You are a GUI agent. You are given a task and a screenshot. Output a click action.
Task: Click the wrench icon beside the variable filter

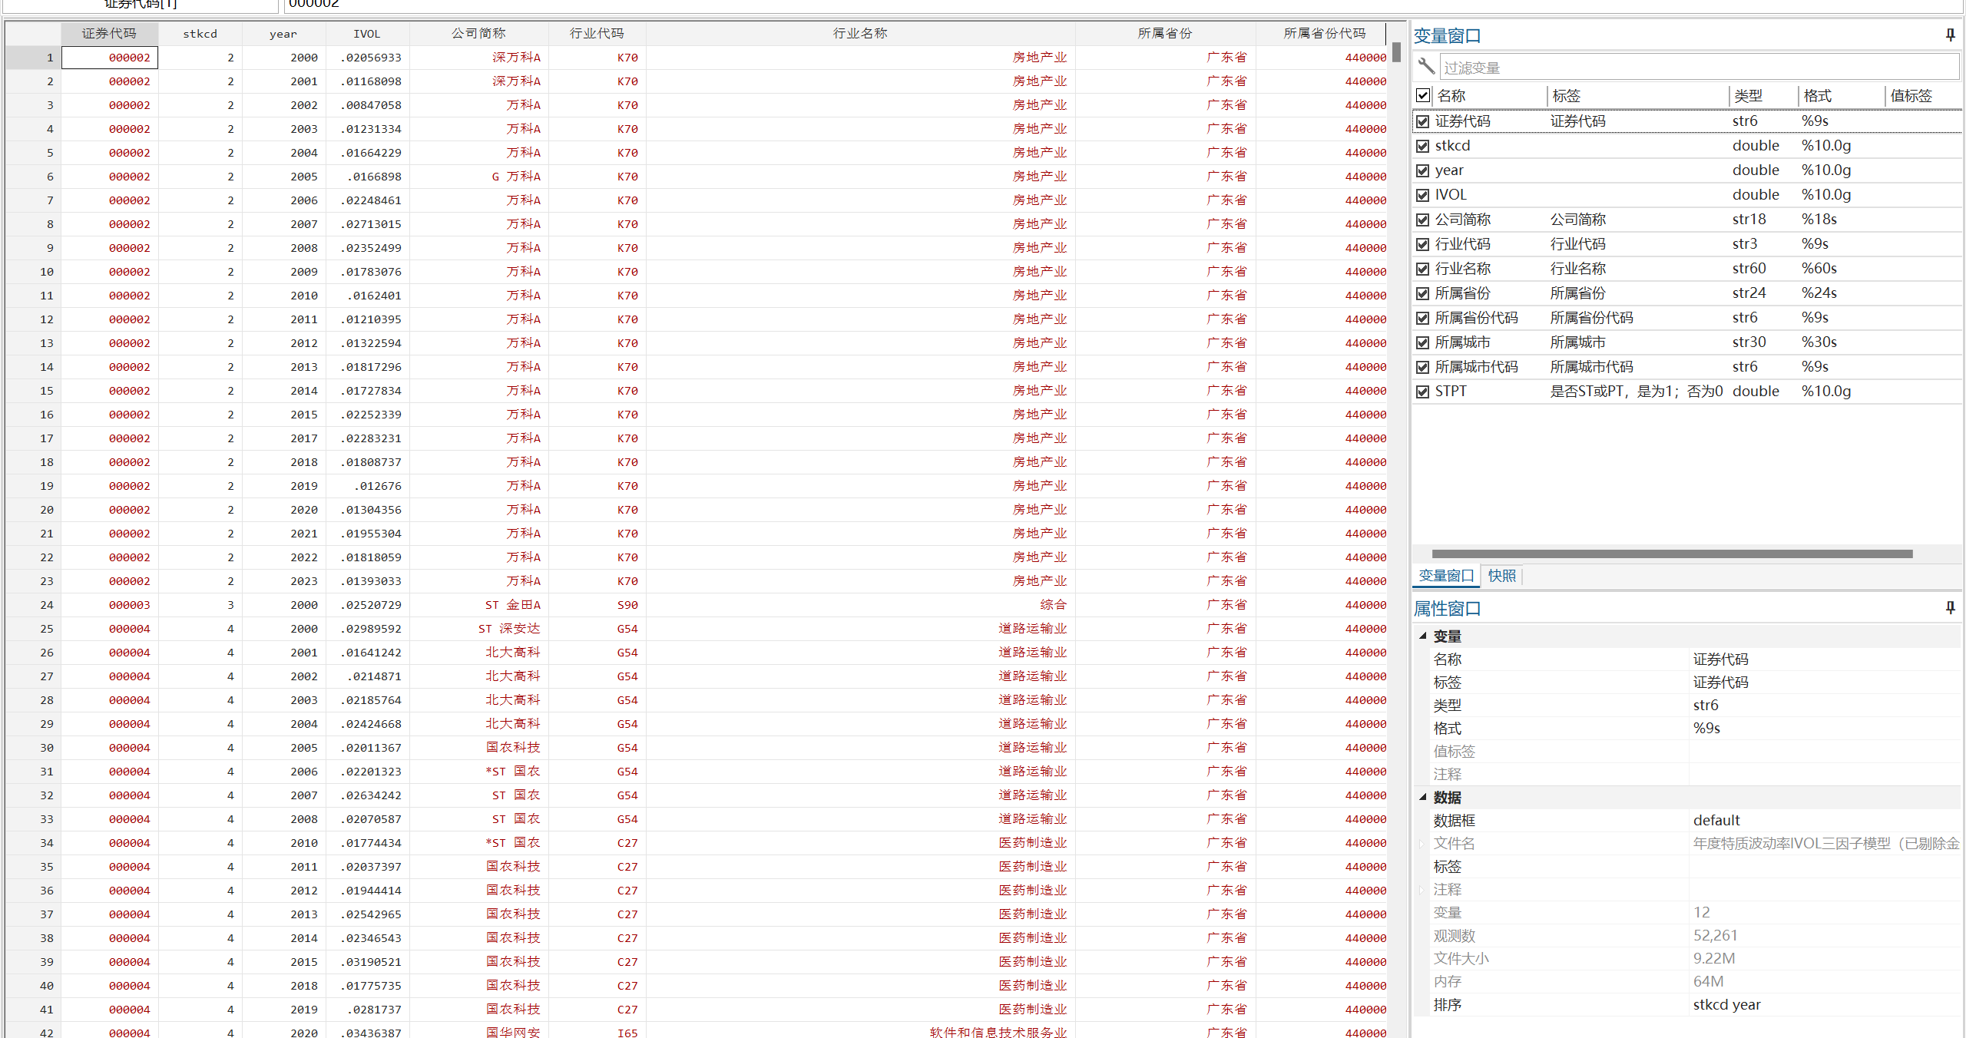pyautogui.click(x=1426, y=67)
